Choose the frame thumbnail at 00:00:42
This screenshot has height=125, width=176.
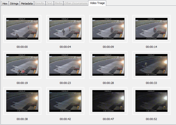(65, 101)
